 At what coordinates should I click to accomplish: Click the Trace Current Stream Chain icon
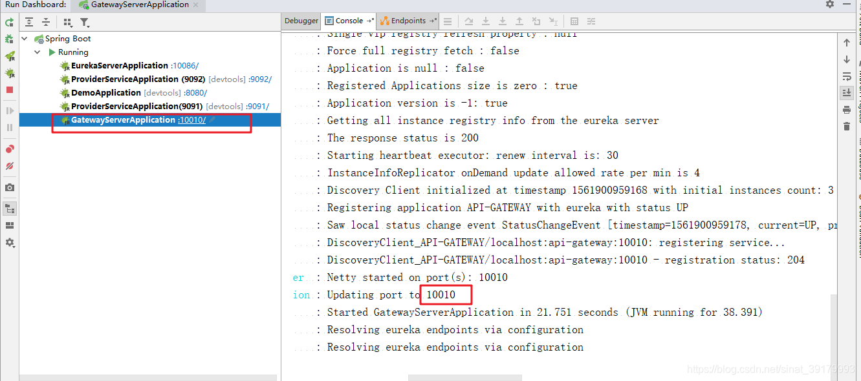coord(591,21)
